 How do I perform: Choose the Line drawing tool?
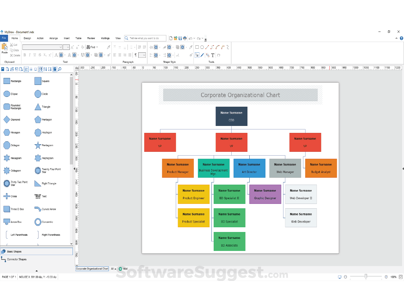pos(207,47)
